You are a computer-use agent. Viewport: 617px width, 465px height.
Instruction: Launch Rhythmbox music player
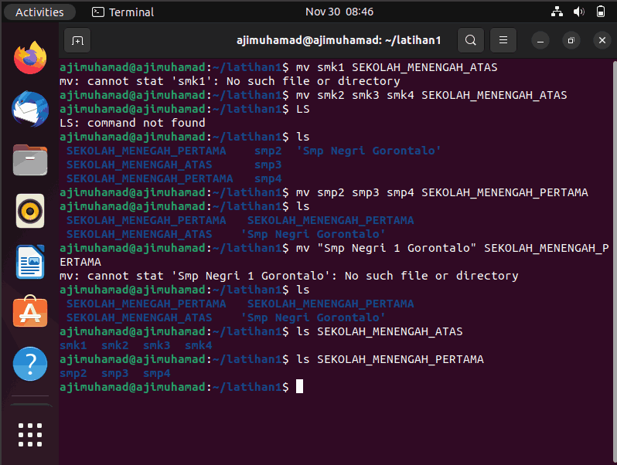pyautogui.click(x=30, y=211)
